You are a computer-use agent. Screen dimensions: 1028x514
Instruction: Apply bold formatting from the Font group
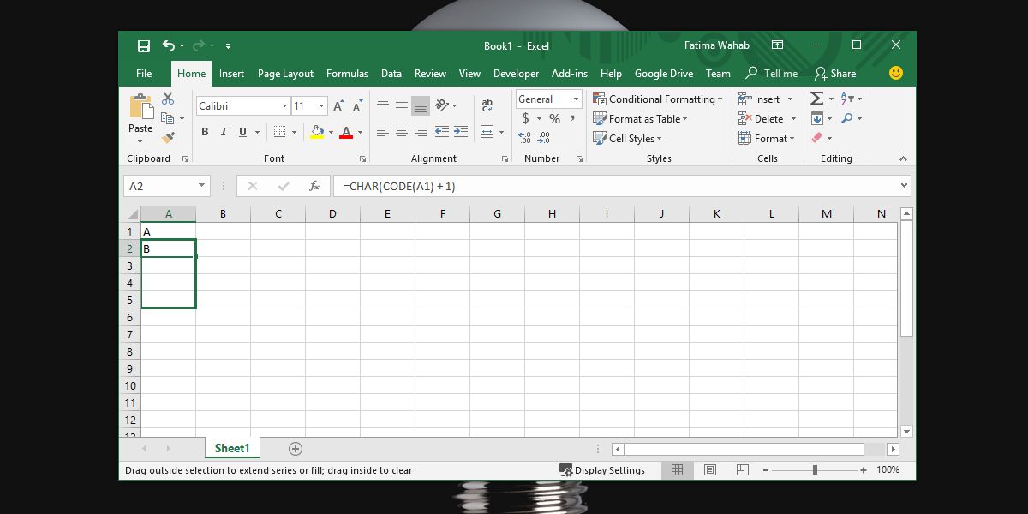204,132
